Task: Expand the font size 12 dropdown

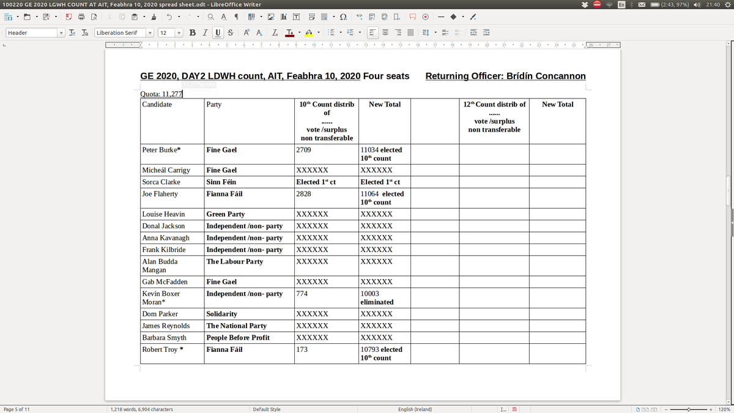Action: pyautogui.click(x=179, y=32)
